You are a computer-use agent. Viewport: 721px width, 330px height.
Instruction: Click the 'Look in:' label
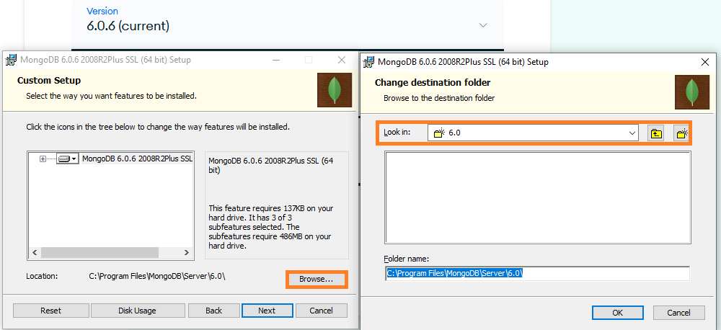click(x=397, y=132)
